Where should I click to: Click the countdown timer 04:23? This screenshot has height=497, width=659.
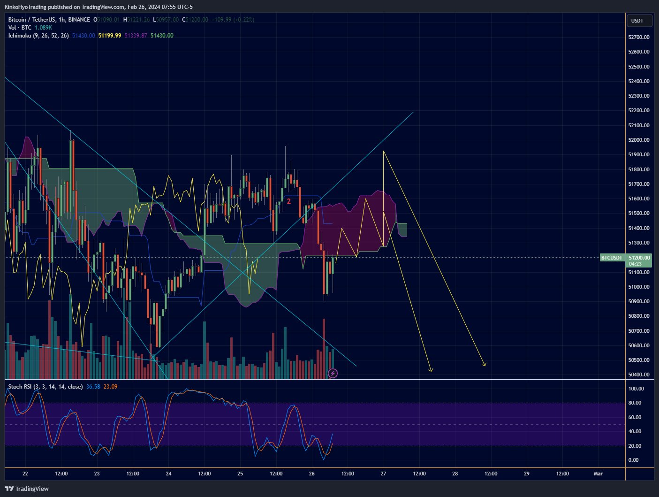coord(636,264)
